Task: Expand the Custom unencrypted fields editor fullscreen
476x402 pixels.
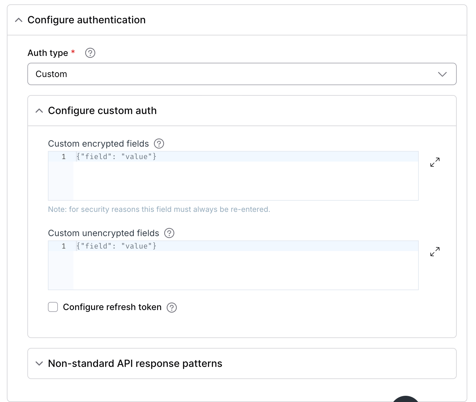Action: (x=435, y=252)
